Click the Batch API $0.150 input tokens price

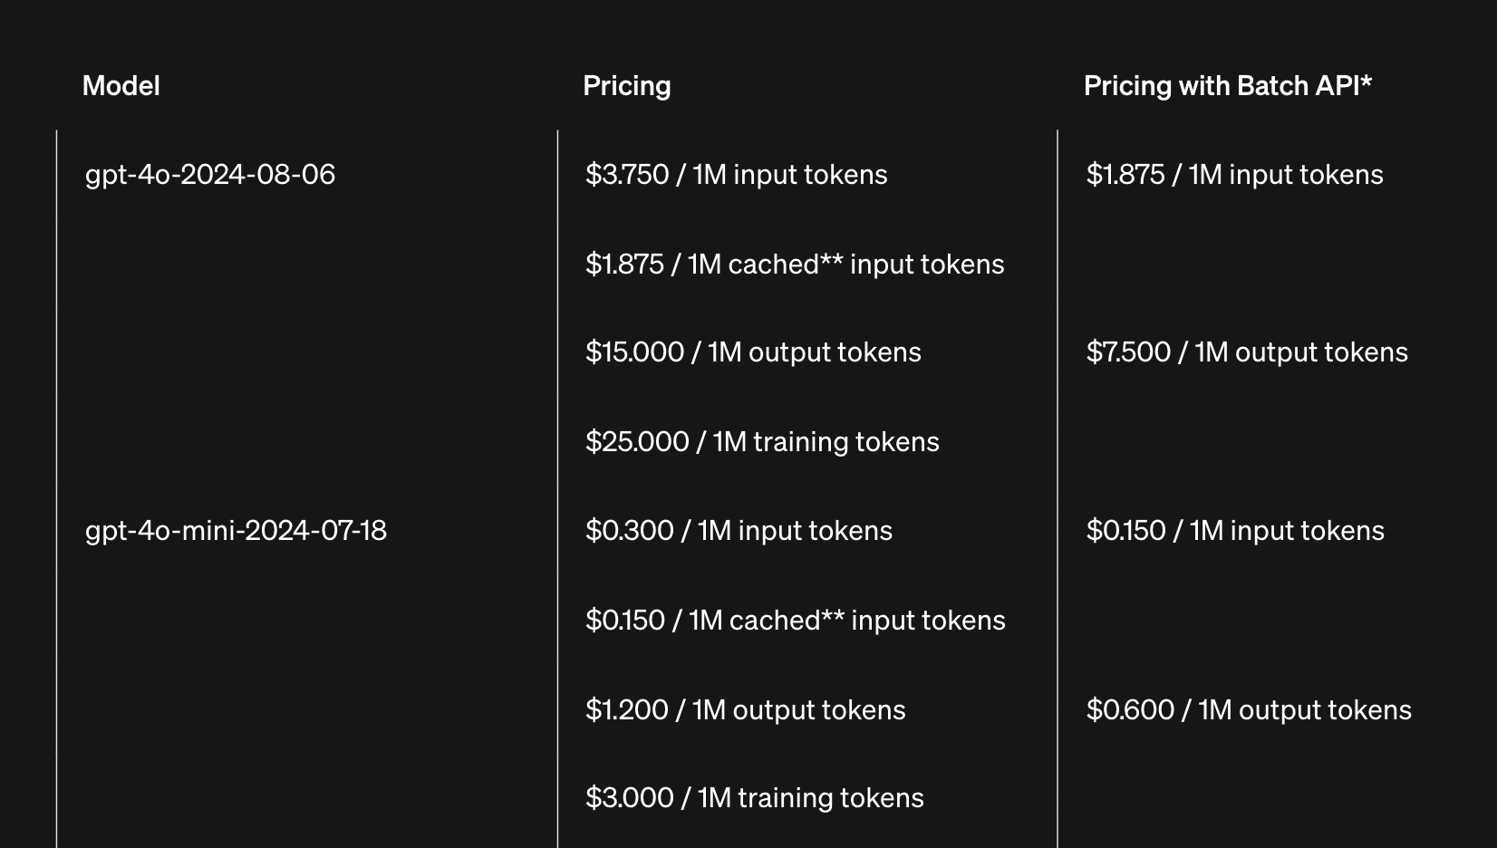[x=1235, y=530]
